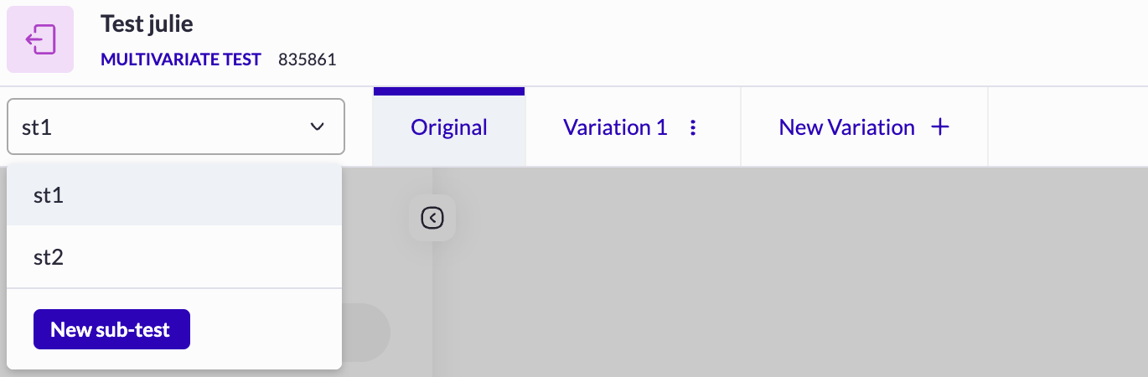The height and width of the screenshot is (377, 1148).
Task: Click the chevron arrow in the sub-test selector
Action: pos(317,127)
